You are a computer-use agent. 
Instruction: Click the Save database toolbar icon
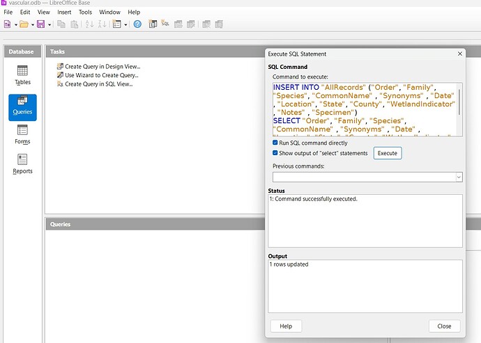[40, 24]
